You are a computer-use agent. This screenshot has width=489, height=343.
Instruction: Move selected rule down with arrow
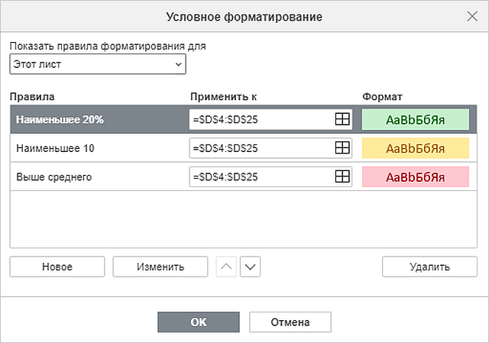coord(250,267)
